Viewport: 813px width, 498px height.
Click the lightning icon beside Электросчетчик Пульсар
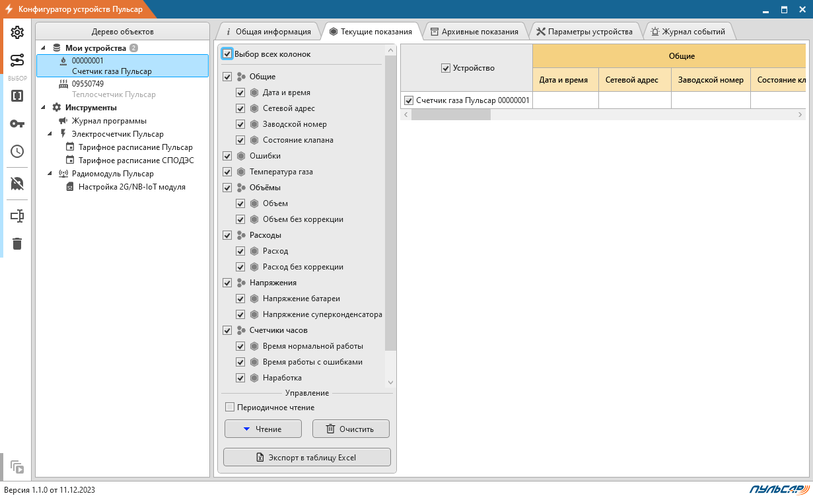[x=63, y=134]
